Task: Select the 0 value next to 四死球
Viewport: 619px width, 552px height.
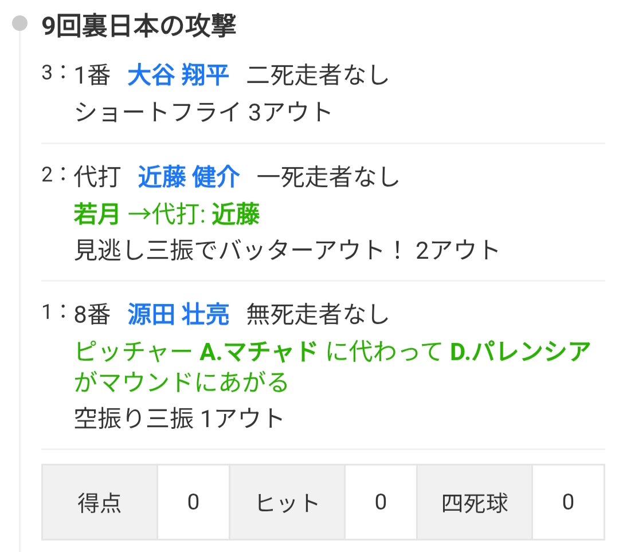Action: coord(568,503)
